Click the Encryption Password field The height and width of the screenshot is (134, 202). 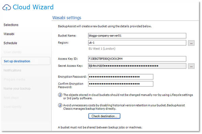click(121, 77)
